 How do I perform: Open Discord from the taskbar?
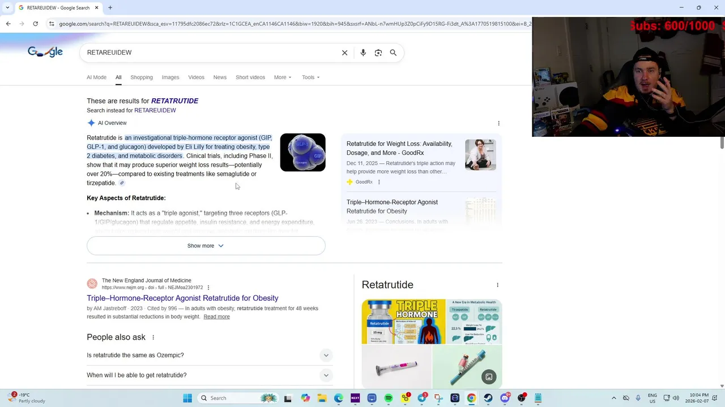click(x=505, y=398)
